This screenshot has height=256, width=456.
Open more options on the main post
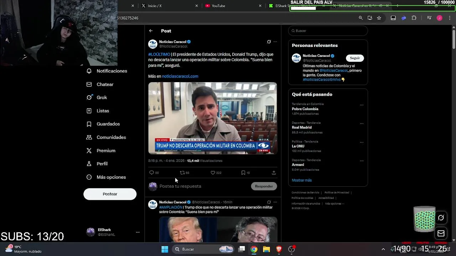coord(275,42)
